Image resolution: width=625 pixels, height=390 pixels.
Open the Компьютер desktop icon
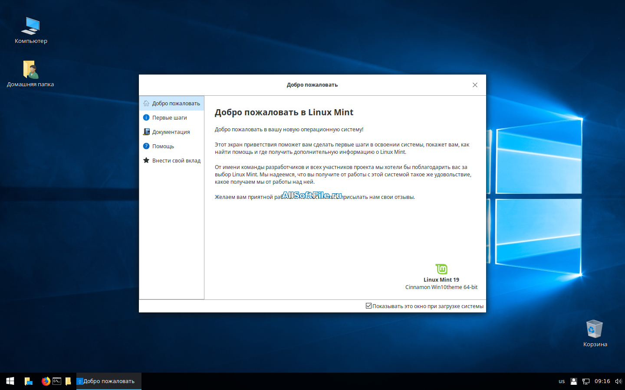[x=31, y=30]
